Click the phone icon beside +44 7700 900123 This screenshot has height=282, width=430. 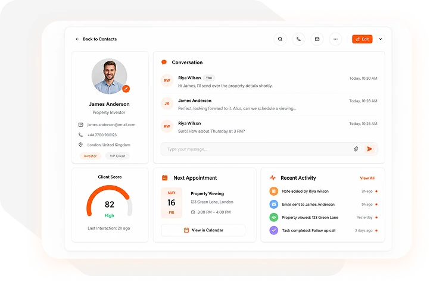tap(80, 135)
